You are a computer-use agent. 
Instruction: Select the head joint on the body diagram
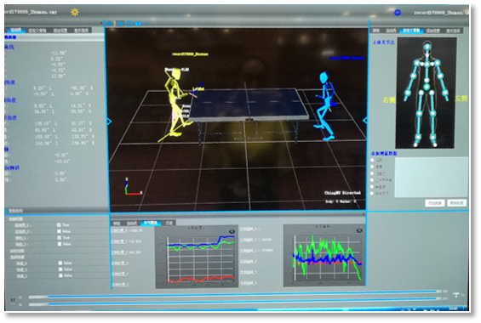[x=427, y=47]
